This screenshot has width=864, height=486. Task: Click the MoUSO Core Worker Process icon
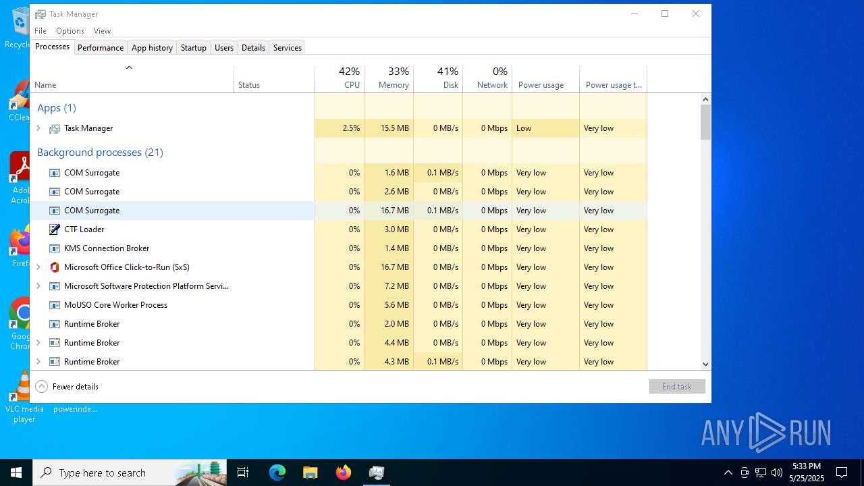55,305
